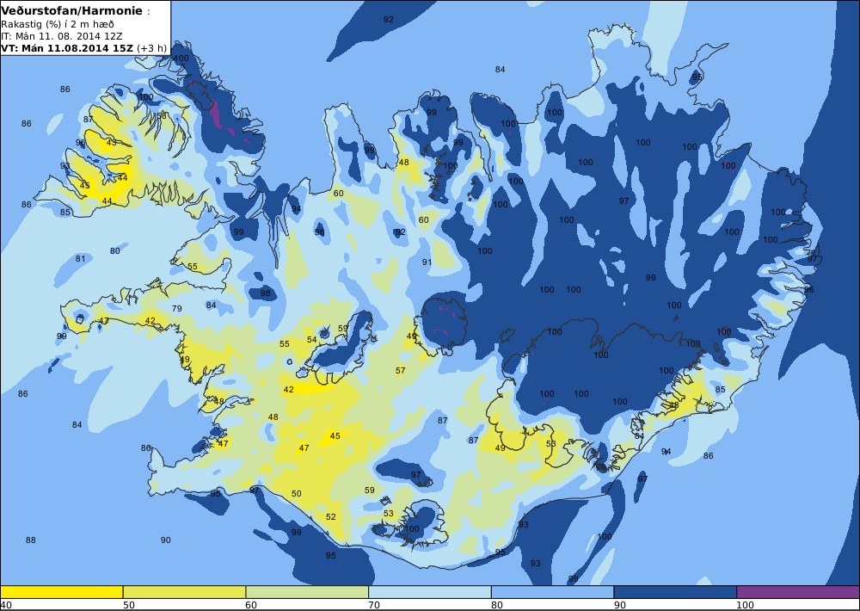The height and width of the screenshot is (611, 860).
Task: Click the humidity value 58 on the map
Action: point(162,116)
